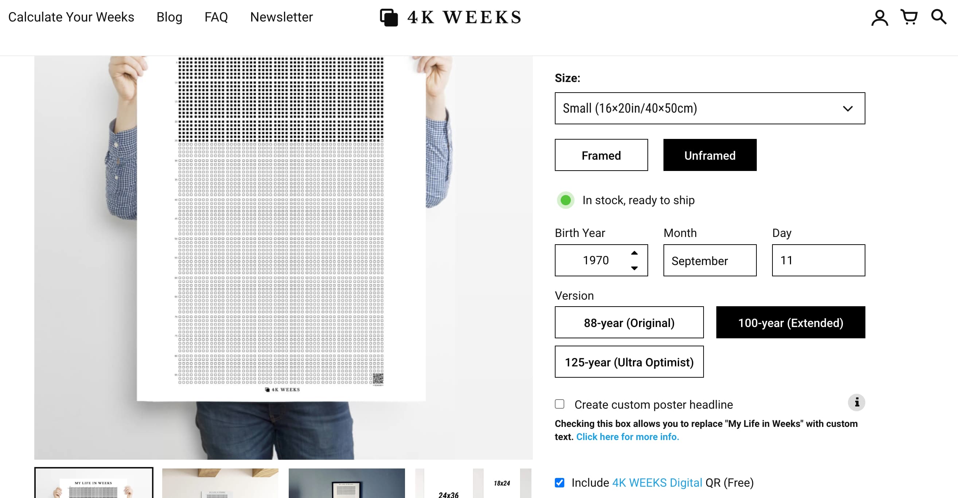Follow Click here for more info link
This screenshot has width=958, height=498.
628,437
